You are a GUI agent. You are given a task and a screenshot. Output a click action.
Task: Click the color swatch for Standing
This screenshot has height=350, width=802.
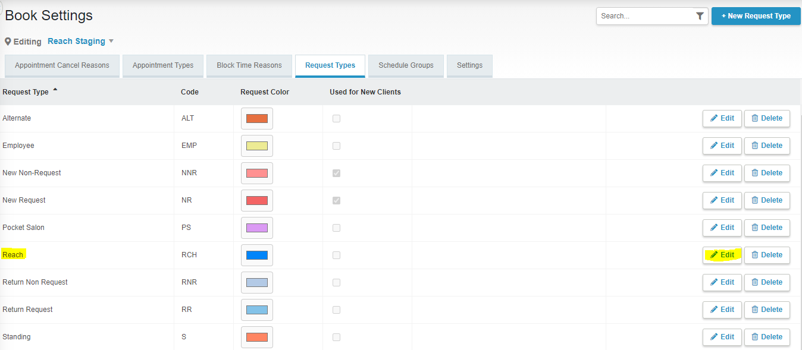point(257,337)
